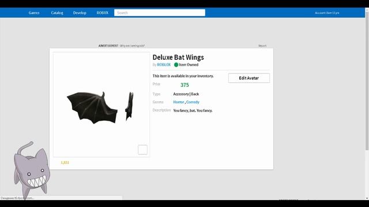The height and width of the screenshot is (207, 369).
Task: Open the Games menu item
Action: (x=34, y=13)
